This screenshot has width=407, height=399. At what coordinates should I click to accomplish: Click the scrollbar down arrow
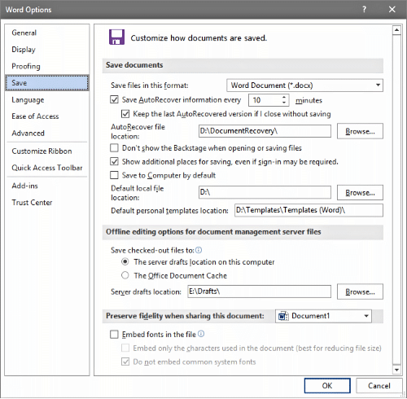396,370
